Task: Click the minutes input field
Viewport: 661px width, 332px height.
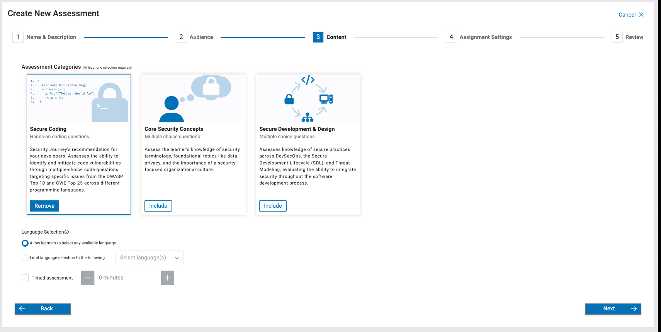Action: (127, 278)
